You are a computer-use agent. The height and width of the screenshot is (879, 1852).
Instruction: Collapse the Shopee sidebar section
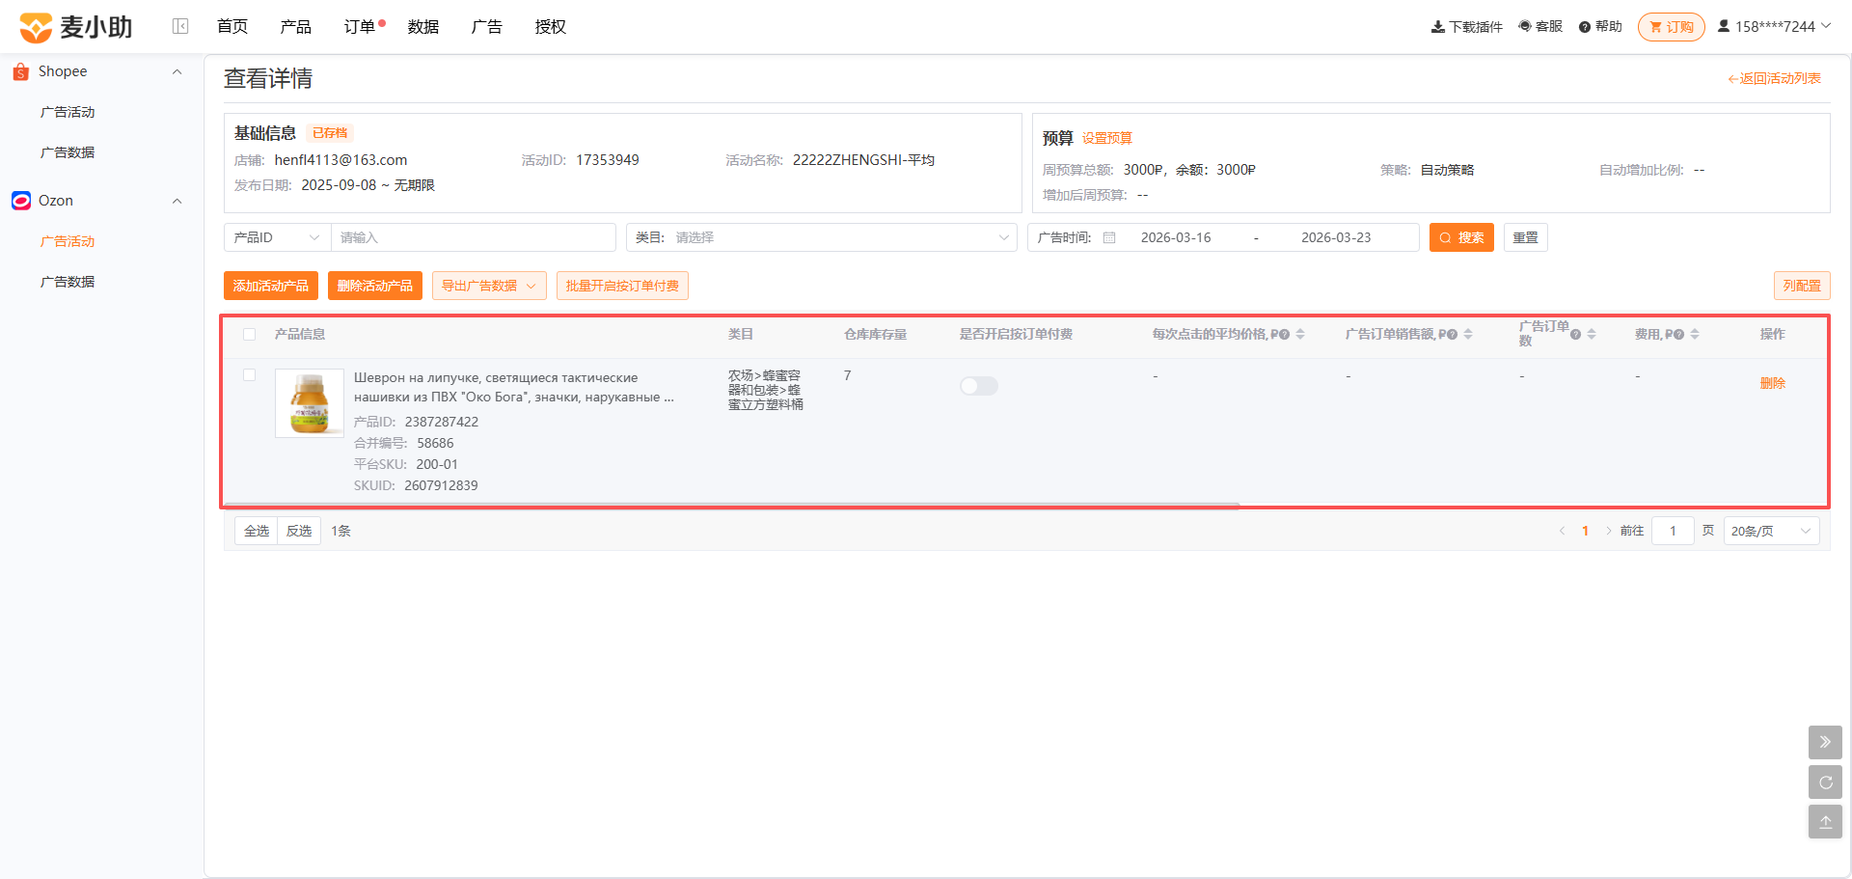177,71
